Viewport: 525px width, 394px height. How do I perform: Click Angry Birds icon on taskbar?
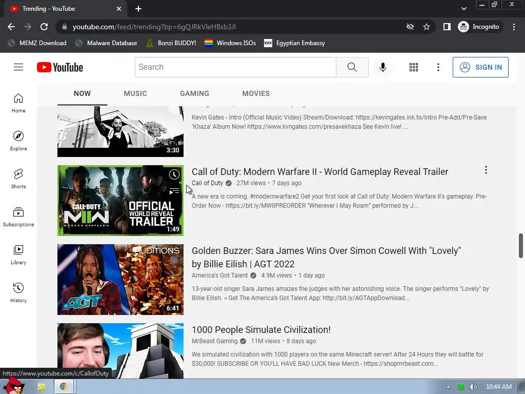point(14,386)
